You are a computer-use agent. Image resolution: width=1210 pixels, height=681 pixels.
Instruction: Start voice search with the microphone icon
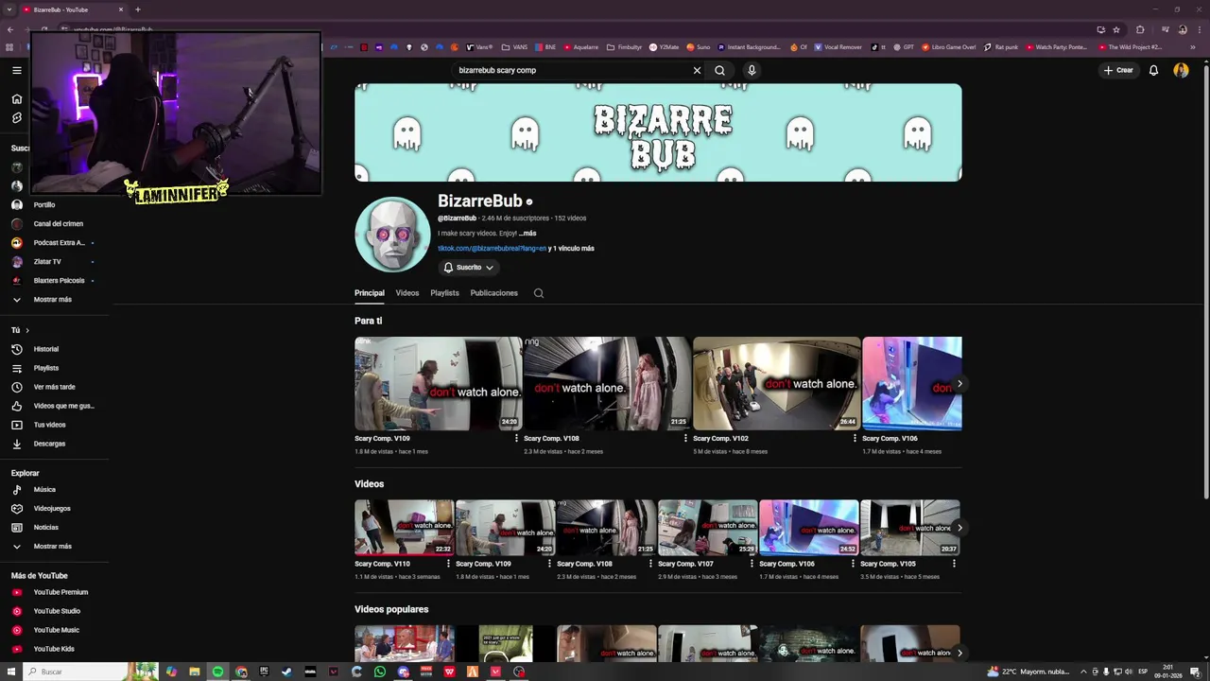click(x=752, y=70)
